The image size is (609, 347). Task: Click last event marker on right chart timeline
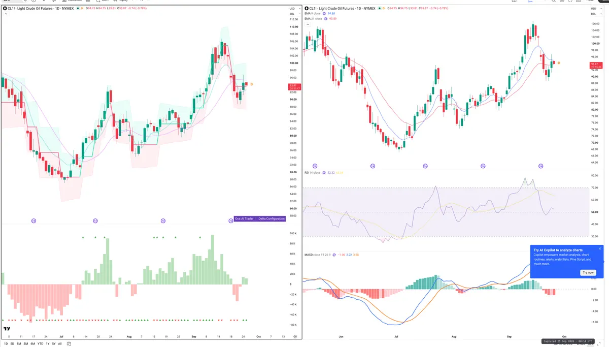pyautogui.click(x=541, y=166)
